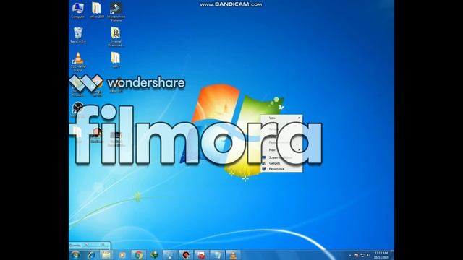Select the Computer desktop icon
463x260 pixels.
78,10
